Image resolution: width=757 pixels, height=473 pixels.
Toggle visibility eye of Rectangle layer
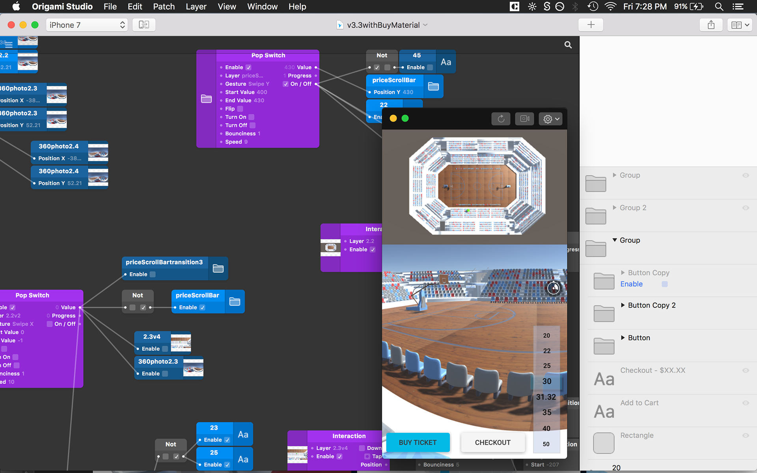pyautogui.click(x=746, y=436)
